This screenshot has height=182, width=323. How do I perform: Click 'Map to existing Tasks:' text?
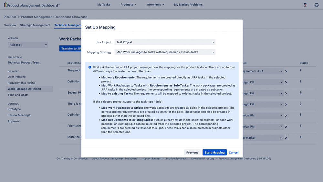(117, 93)
